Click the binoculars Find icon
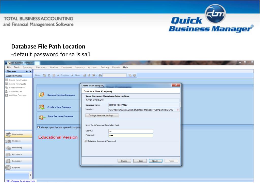Viewport: 260px width, 195px height. 100,75
